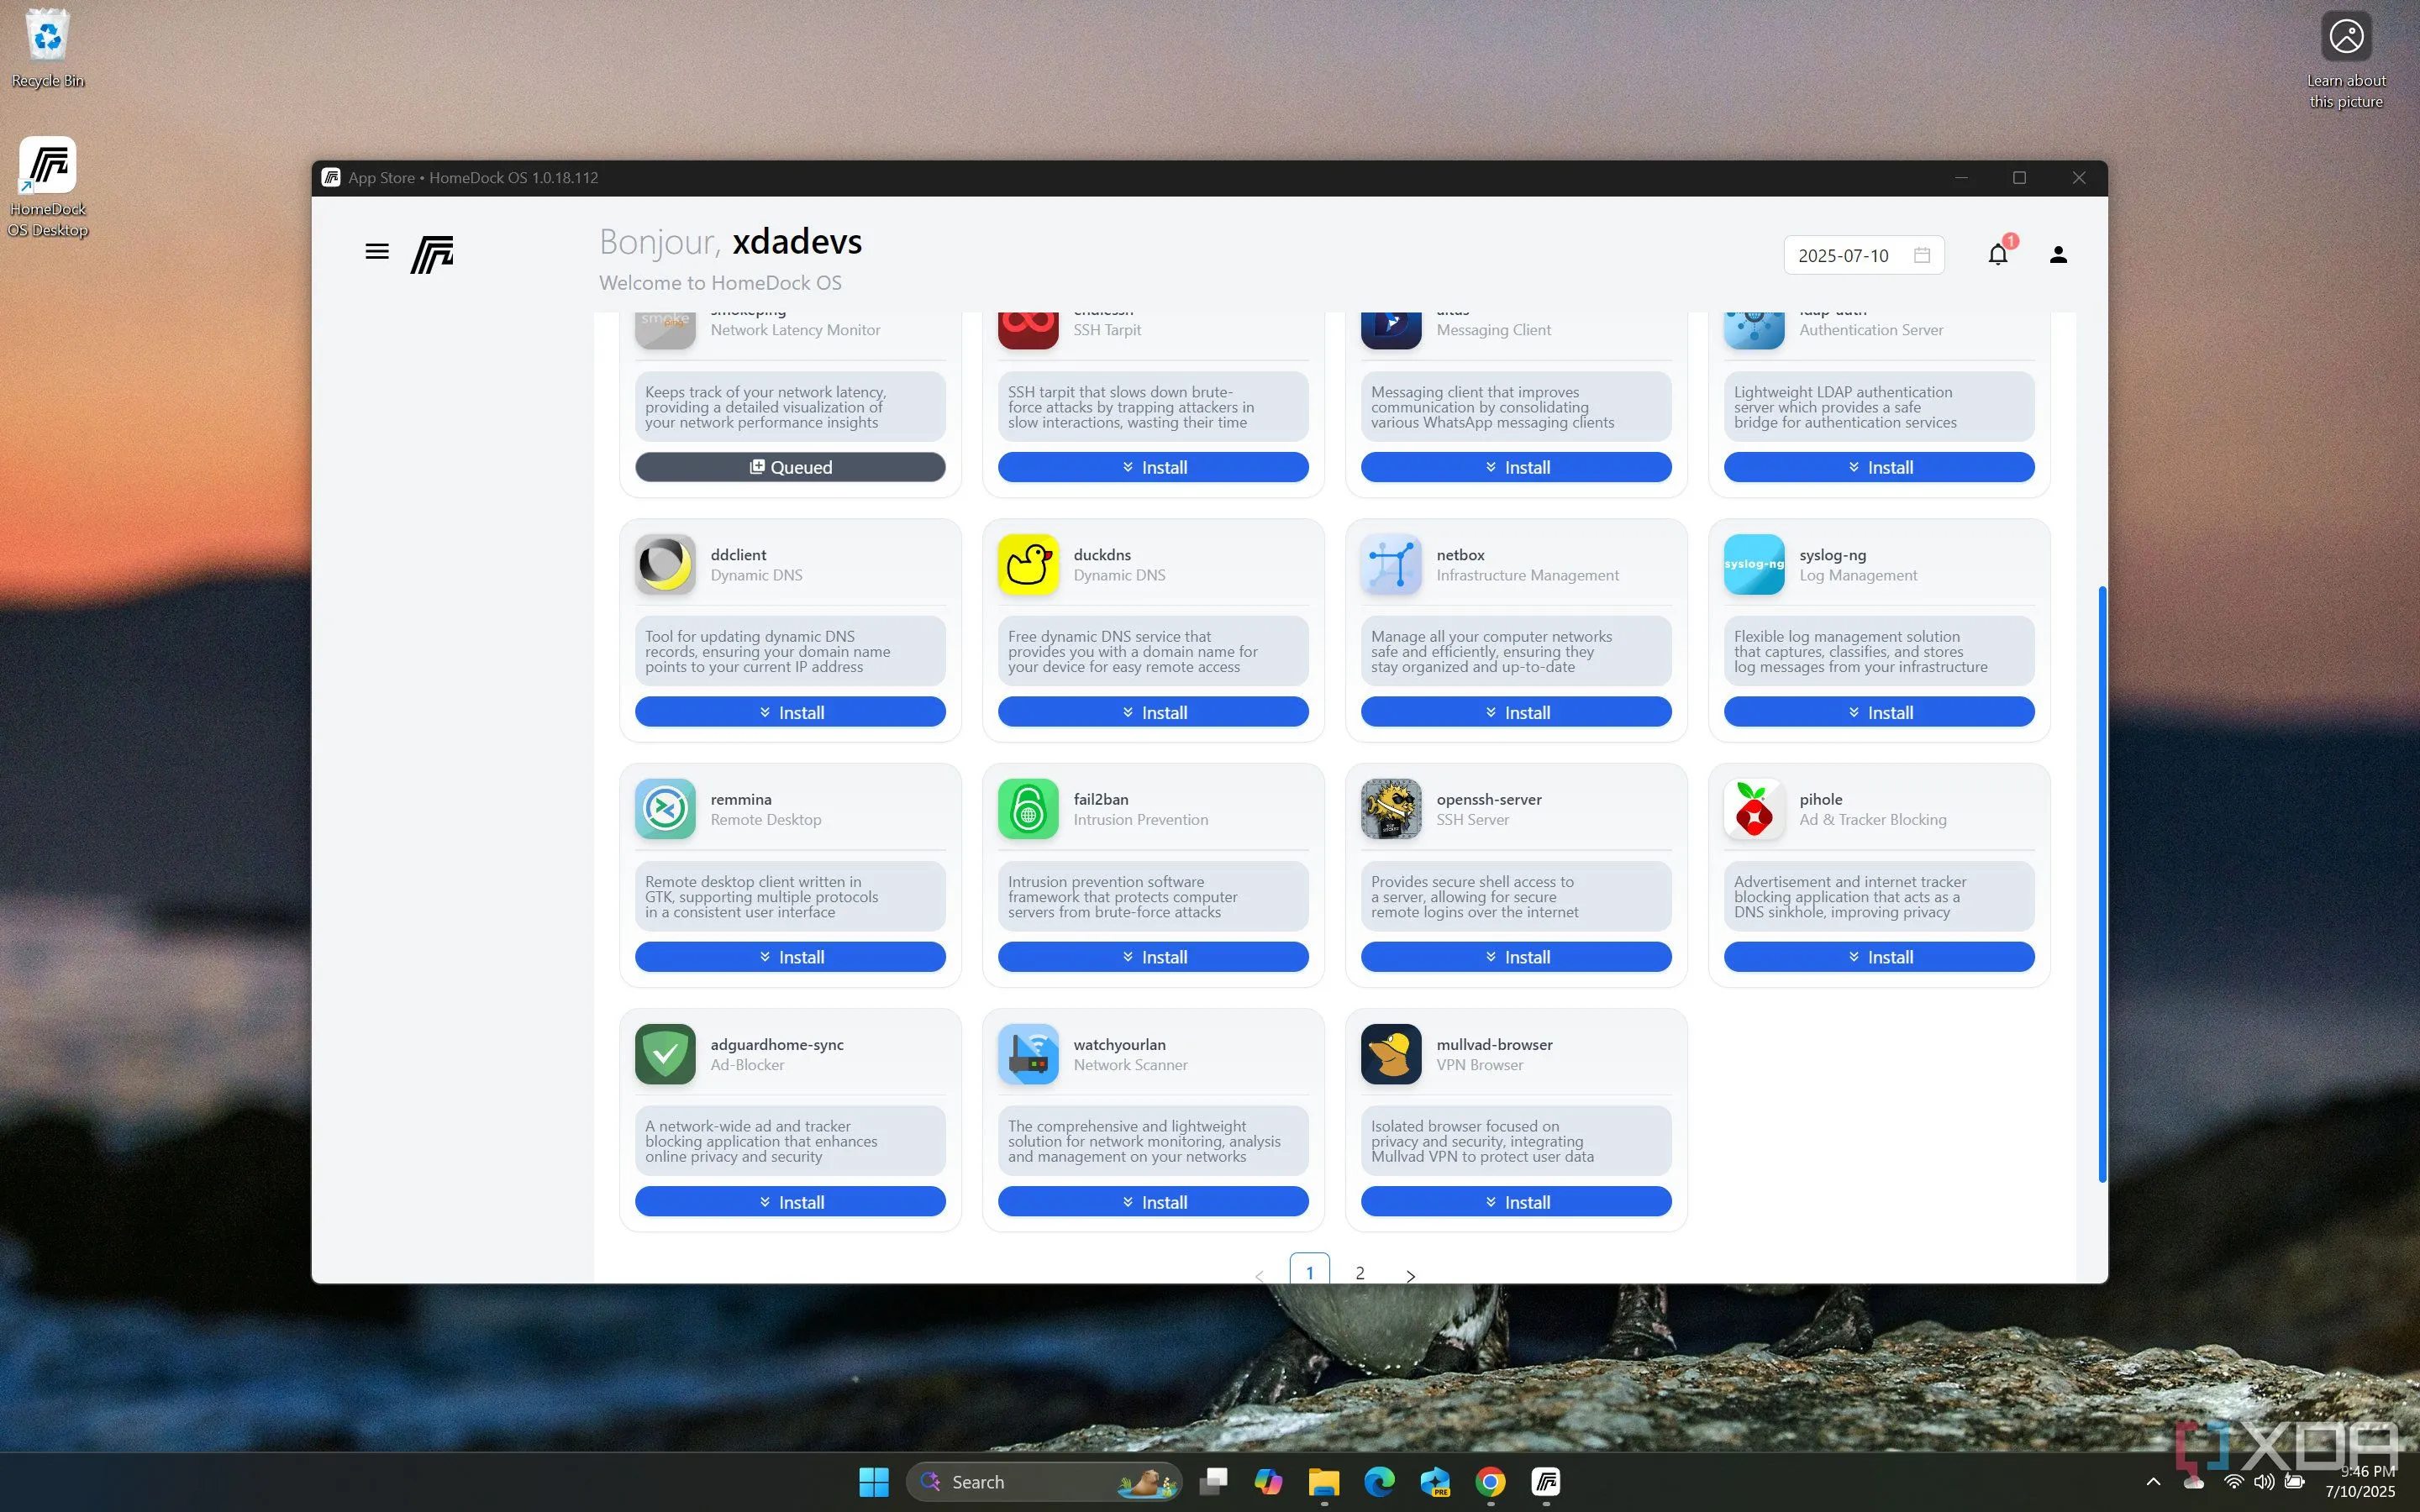Install the remmina app

(790, 957)
